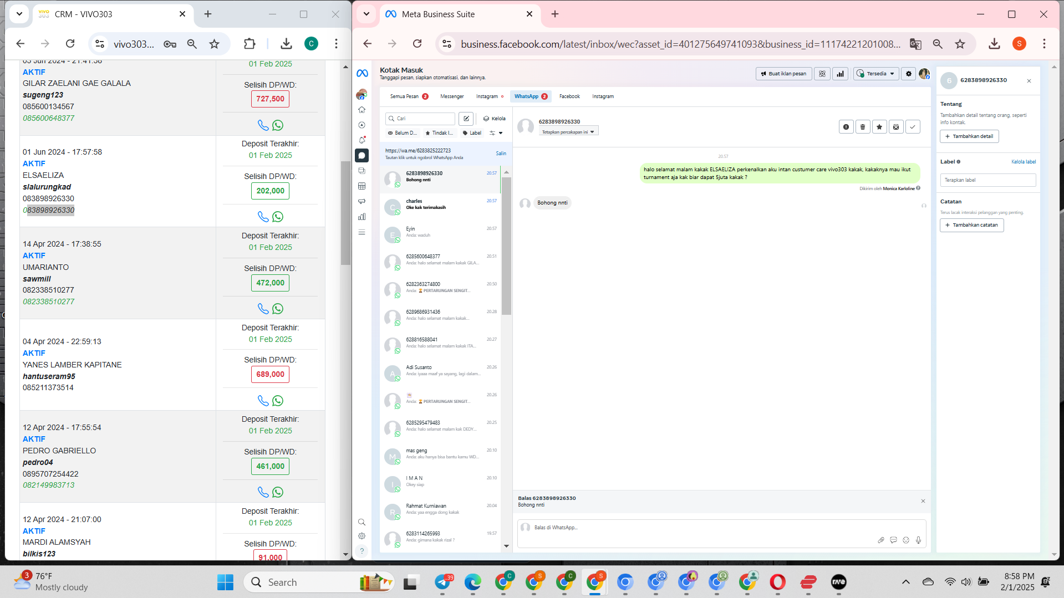Image resolution: width=1064 pixels, height=598 pixels.
Task: Click the label info icon in contact panel
Action: pyautogui.click(x=958, y=162)
